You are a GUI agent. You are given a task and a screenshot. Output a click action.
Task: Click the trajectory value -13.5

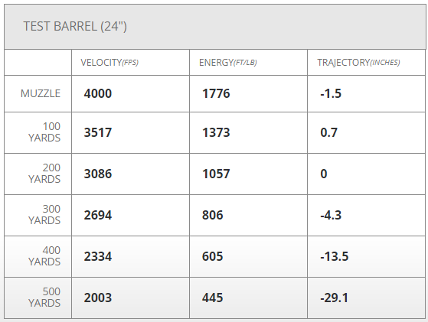pyautogui.click(x=335, y=256)
